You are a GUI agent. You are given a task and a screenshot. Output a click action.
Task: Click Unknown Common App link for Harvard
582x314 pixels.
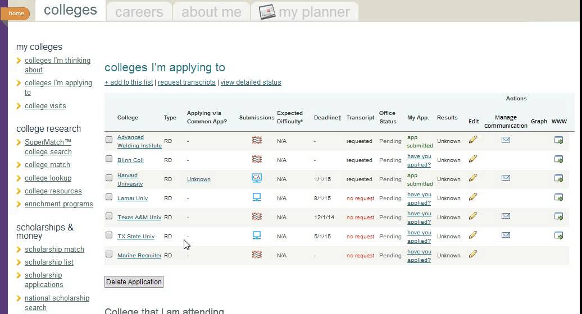point(198,179)
